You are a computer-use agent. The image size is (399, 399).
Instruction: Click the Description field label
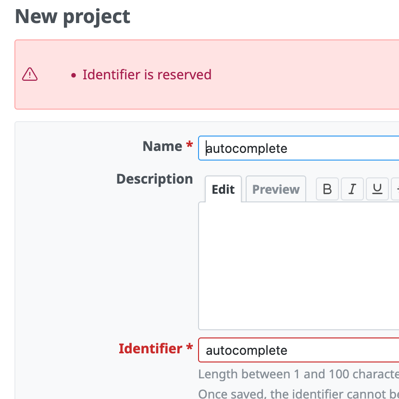[x=154, y=179]
